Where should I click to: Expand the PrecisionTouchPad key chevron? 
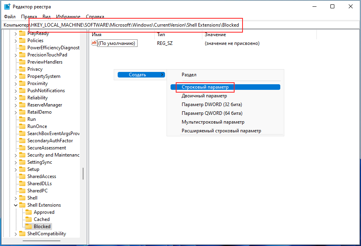point(16,55)
